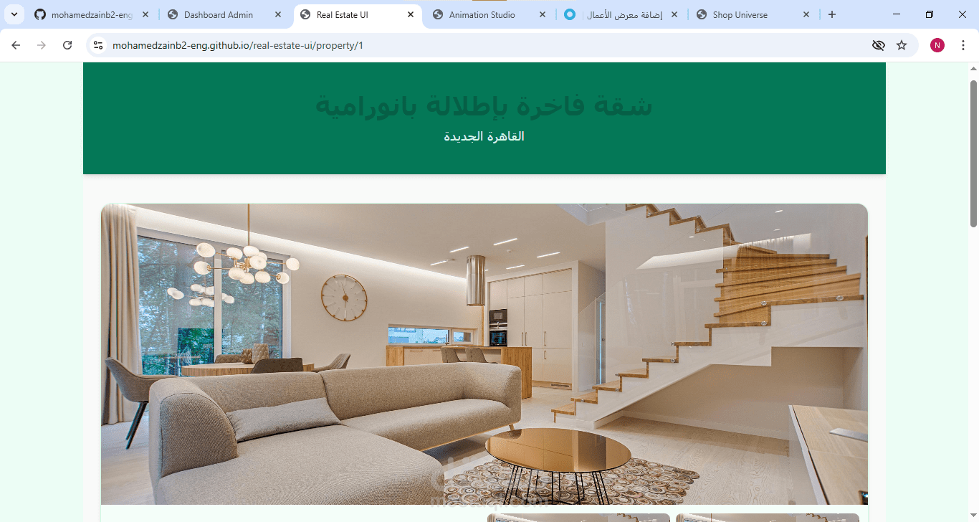View site information icon in address bar
The width and height of the screenshot is (979, 522).
[x=99, y=45]
